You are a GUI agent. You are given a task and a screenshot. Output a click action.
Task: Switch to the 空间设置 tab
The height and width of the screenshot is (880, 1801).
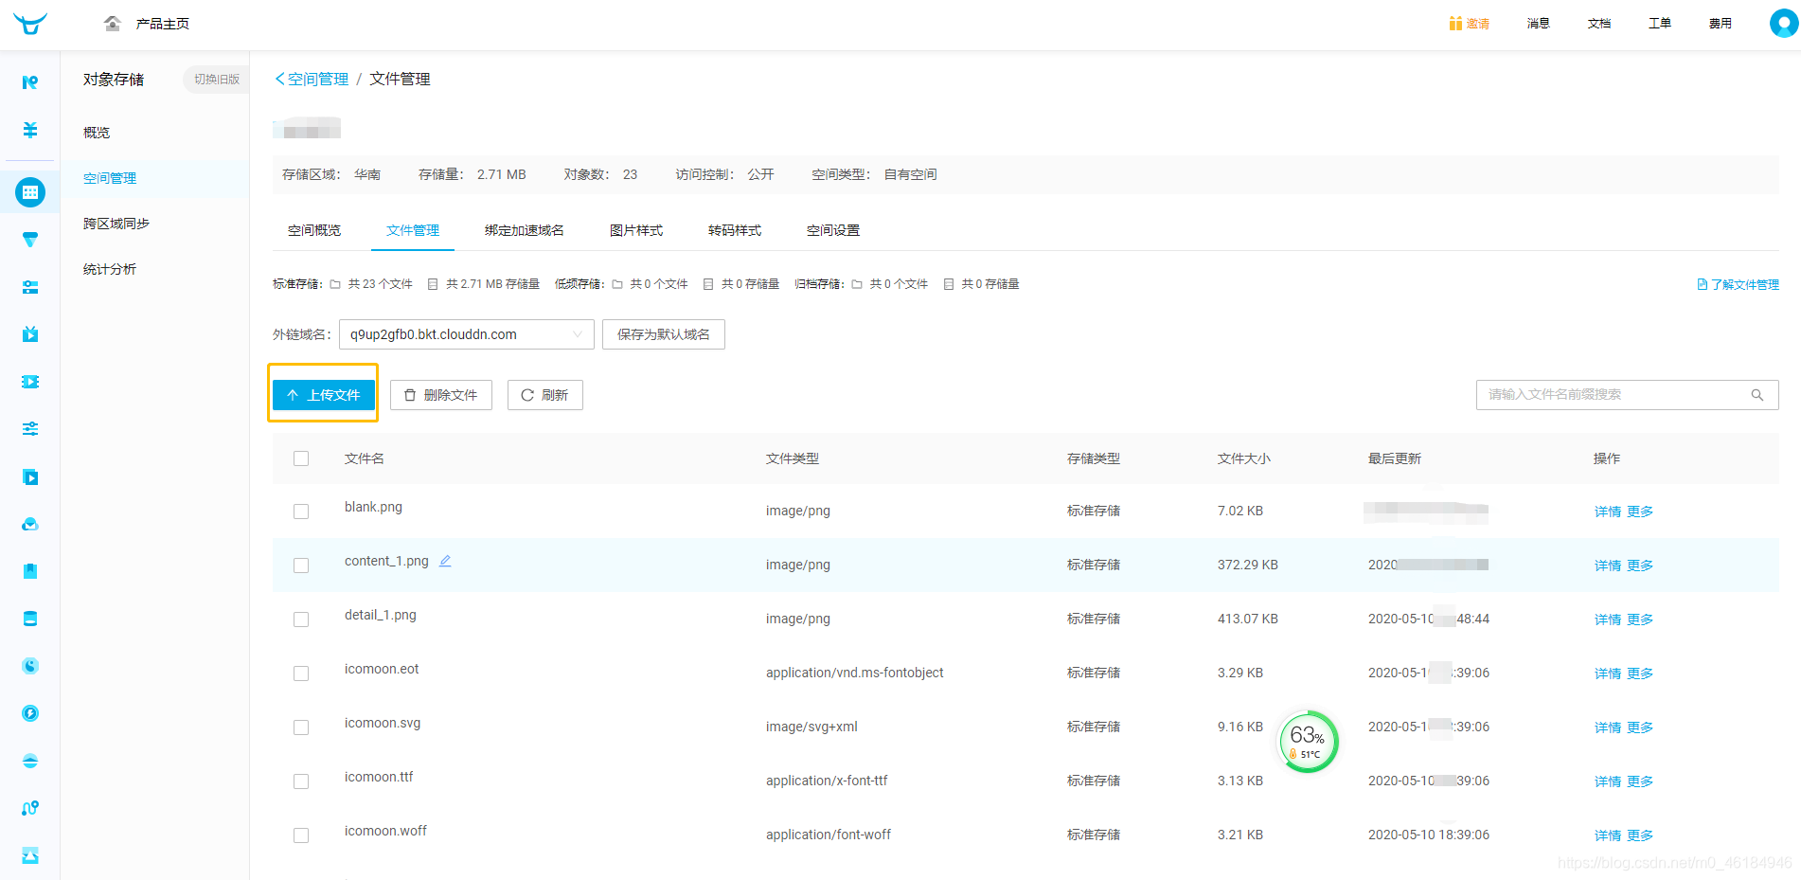click(x=833, y=230)
